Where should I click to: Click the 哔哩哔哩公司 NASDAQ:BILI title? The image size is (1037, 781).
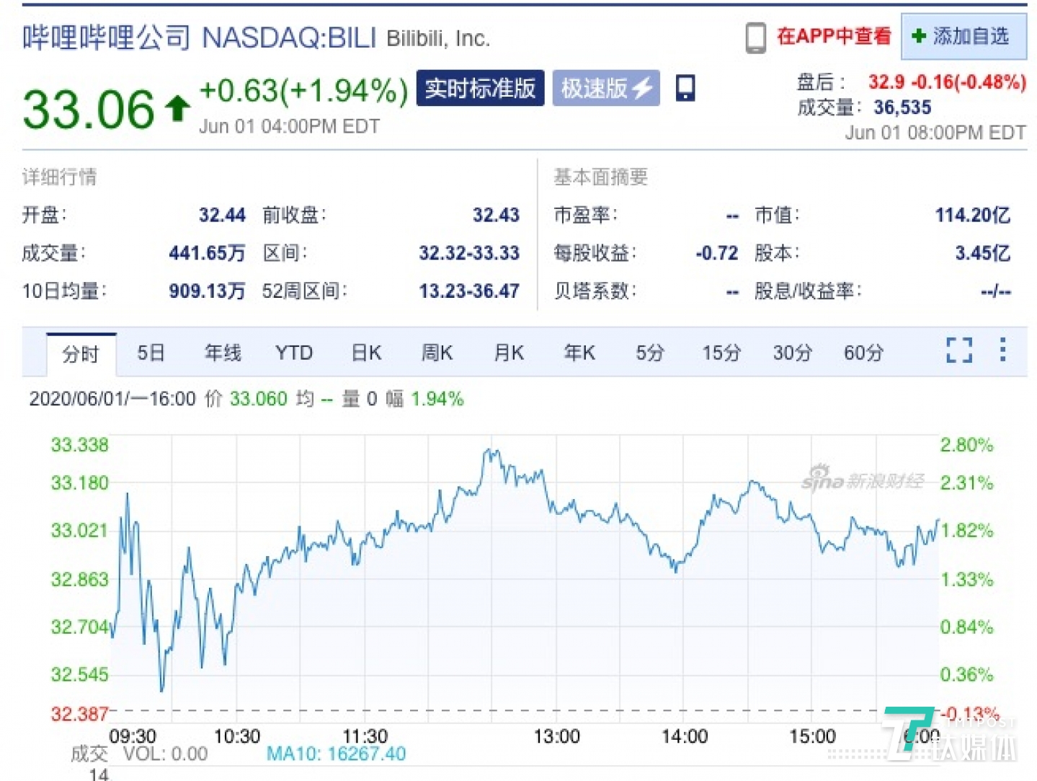click(200, 37)
